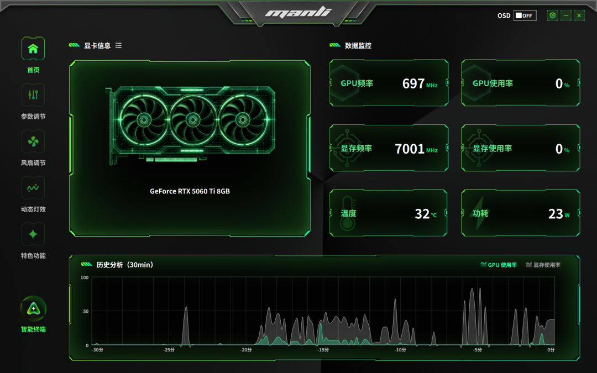Click the GPU频率 697 MHz card
This screenshot has width=597, height=373.
coord(389,83)
